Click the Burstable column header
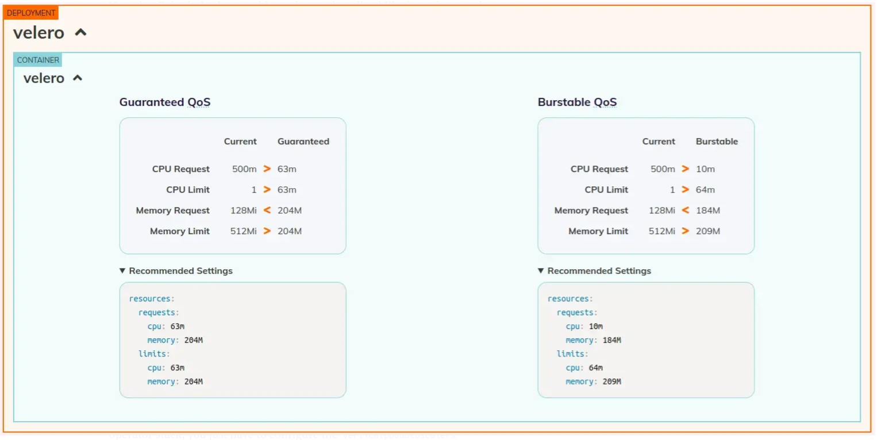The width and height of the screenshot is (877, 440). 717,141
